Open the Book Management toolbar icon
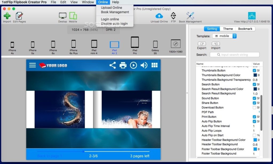Screen dimensions: 273x164 click(x=190, y=16)
